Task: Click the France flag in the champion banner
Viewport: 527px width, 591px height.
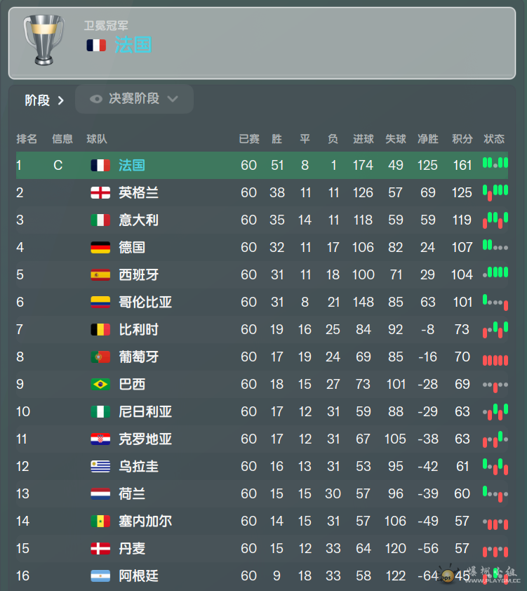Action: point(96,45)
